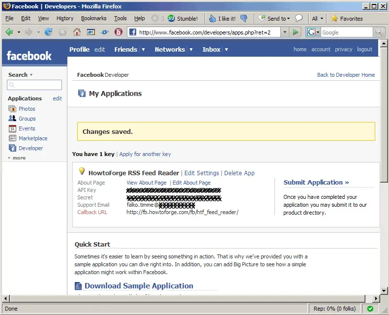Click the vertical scrollbar down arrow
Image resolution: width=389 pixels, height=315 pixels.
(x=384, y=290)
